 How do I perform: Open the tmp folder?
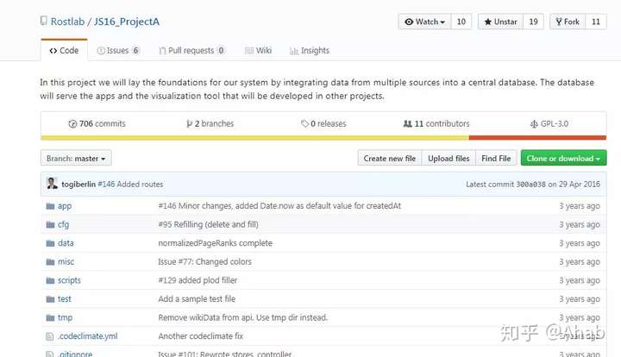coord(65,317)
